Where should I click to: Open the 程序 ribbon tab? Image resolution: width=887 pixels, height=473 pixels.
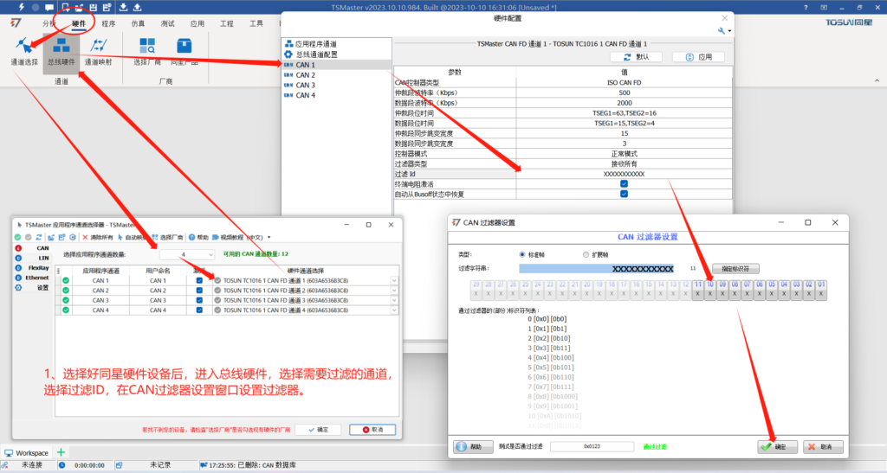[108, 23]
